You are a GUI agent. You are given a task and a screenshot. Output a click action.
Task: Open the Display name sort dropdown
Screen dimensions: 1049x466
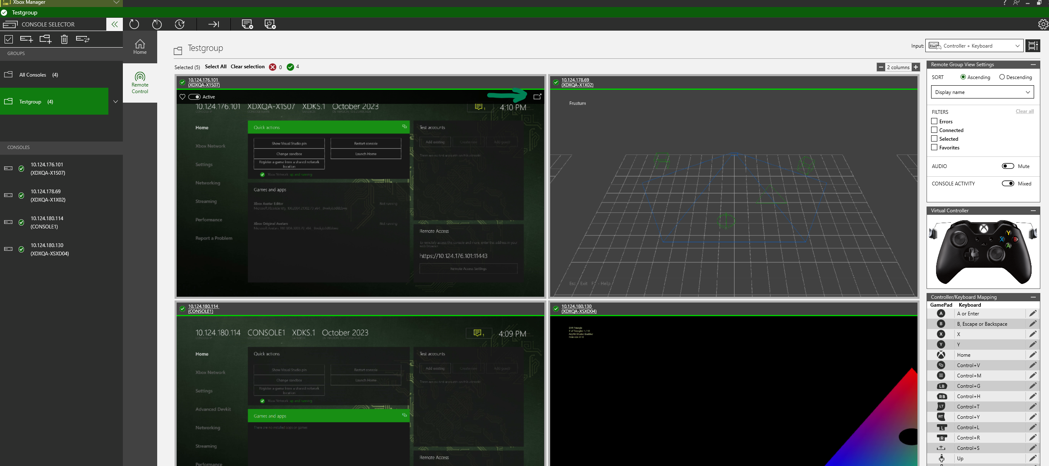(982, 92)
